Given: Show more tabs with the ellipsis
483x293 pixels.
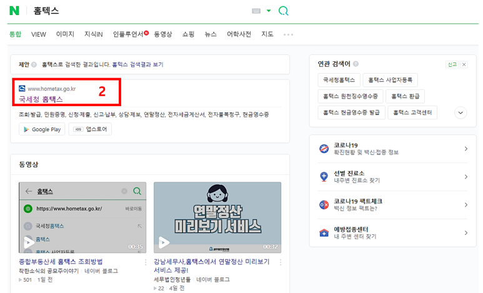Looking at the screenshot, I should (x=288, y=34).
